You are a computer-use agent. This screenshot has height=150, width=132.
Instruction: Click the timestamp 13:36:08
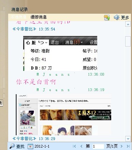tap(96, 74)
